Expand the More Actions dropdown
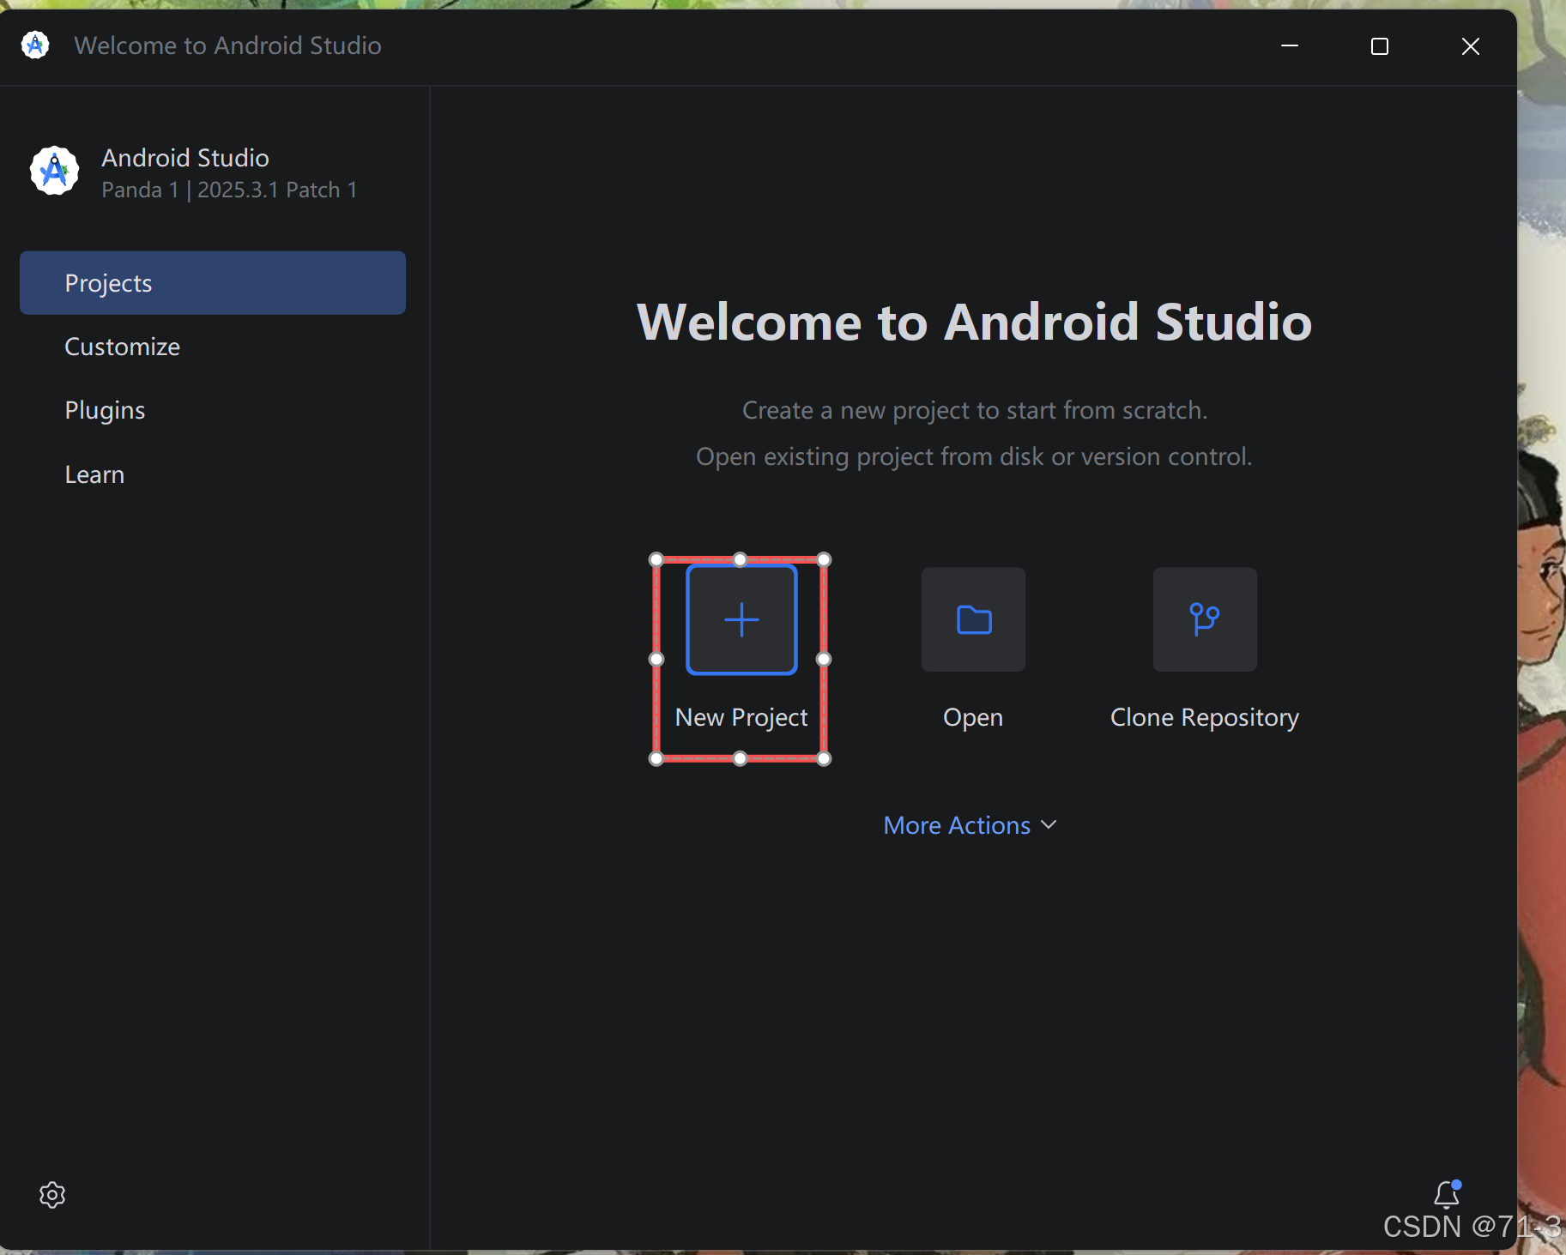1566x1255 pixels. [970, 825]
